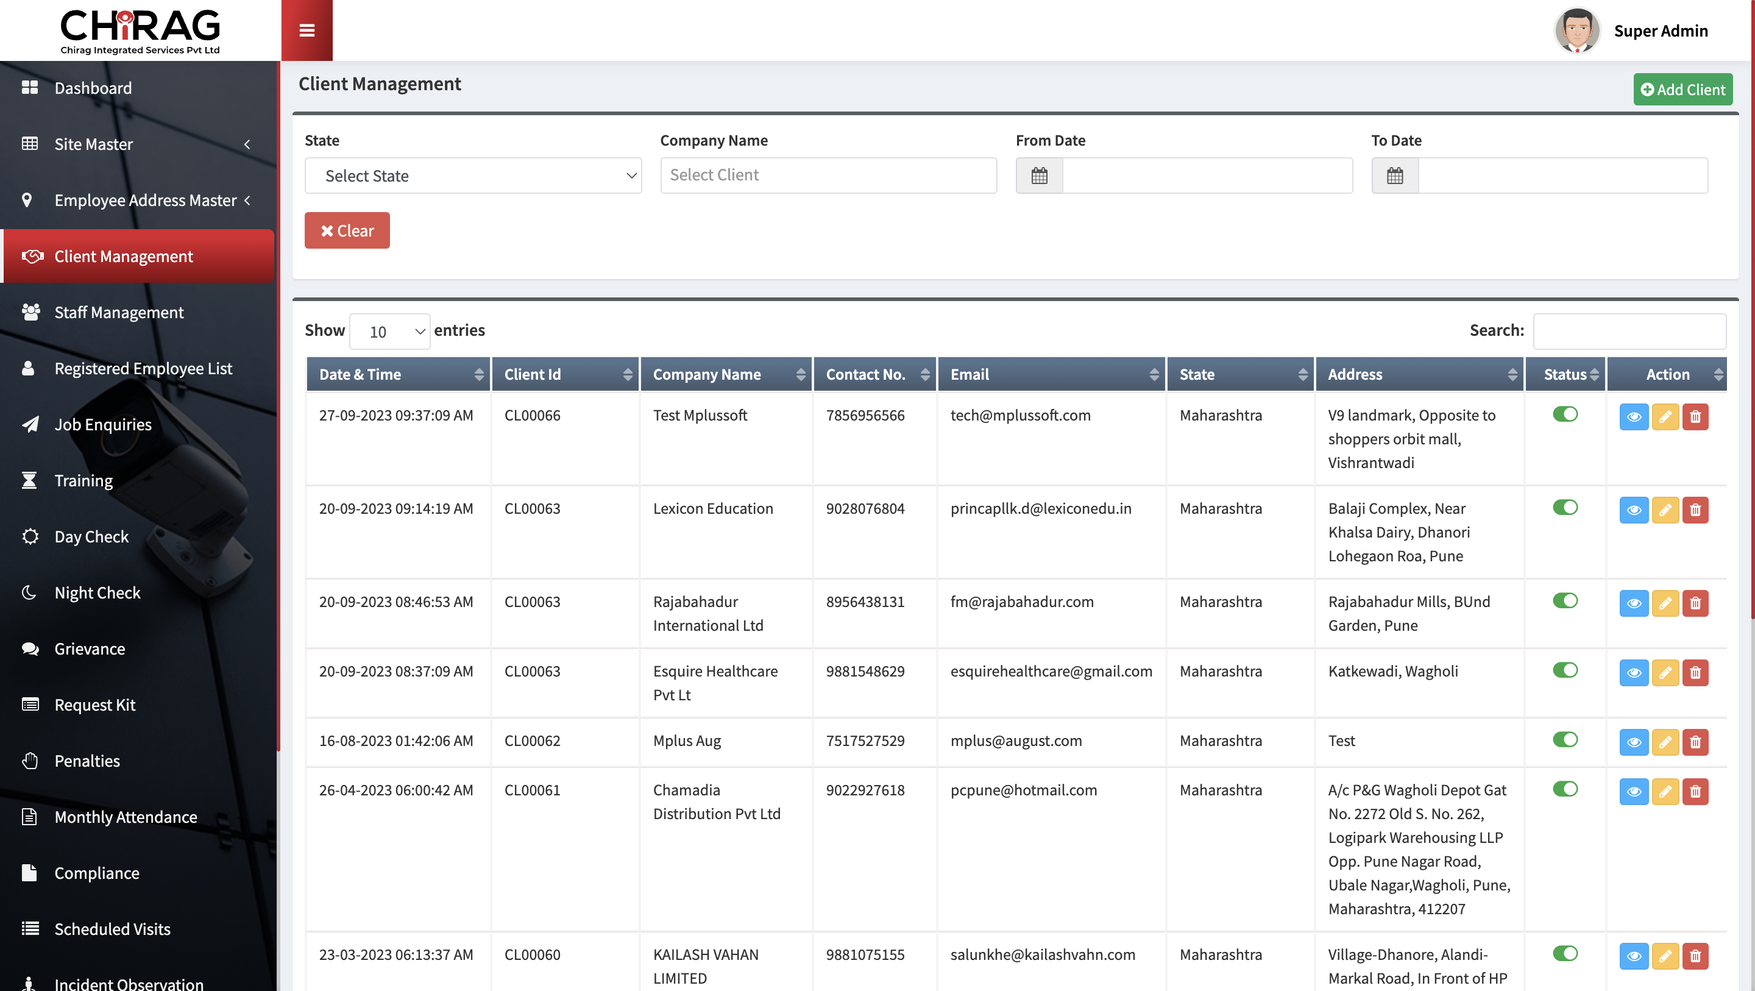This screenshot has height=991, width=1755.
Task: Click the To Date text field
Action: point(1563,176)
